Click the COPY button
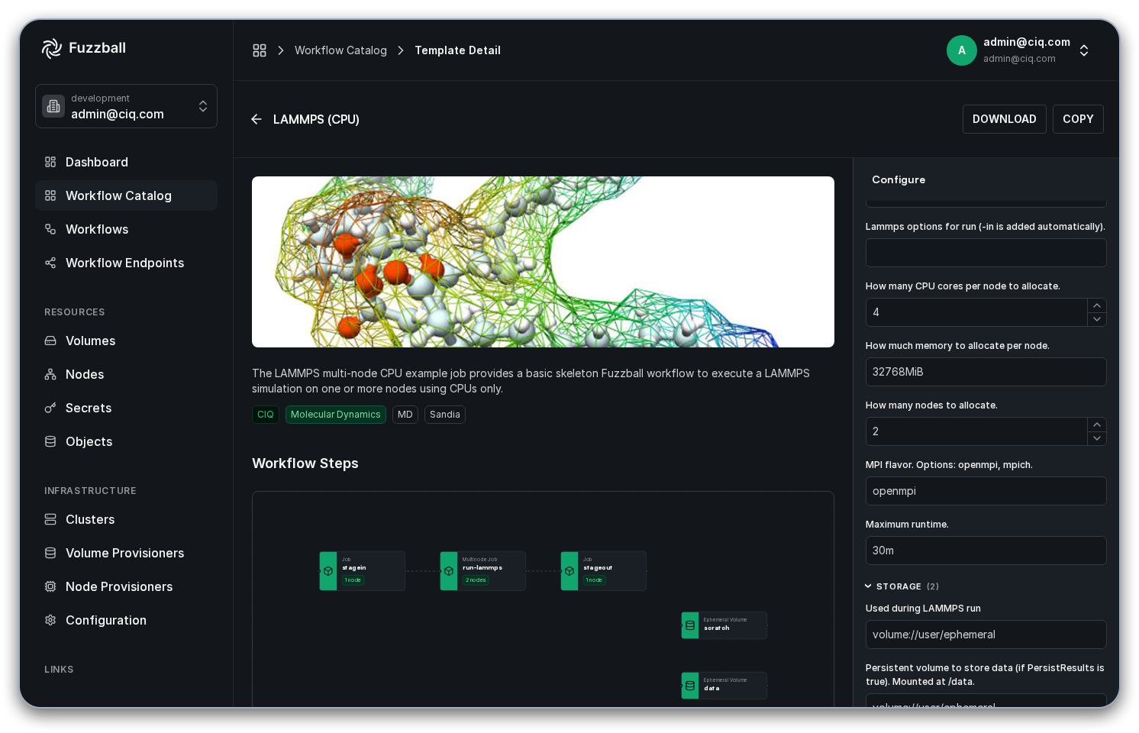Image resolution: width=1139 pixels, height=733 pixels. (1078, 119)
